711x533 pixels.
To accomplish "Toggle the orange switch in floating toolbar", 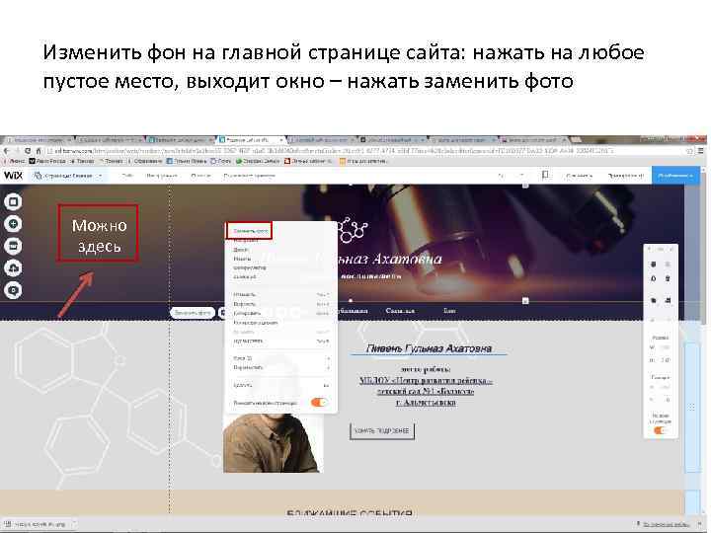I will pos(660,430).
